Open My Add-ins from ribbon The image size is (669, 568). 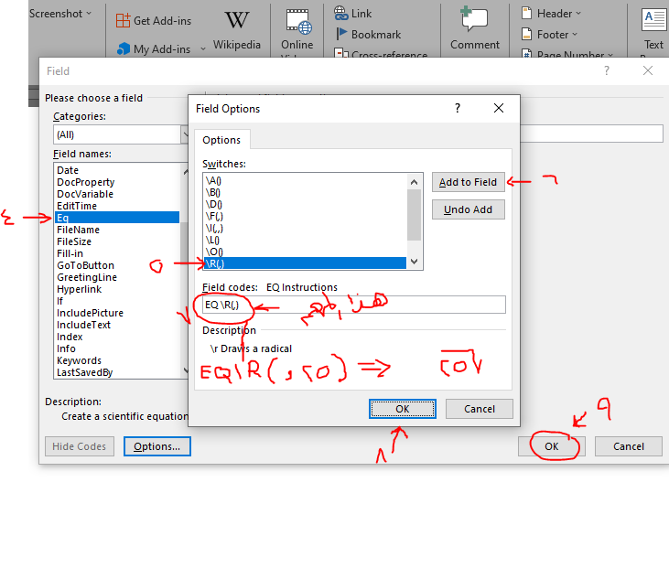(x=154, y=49)
